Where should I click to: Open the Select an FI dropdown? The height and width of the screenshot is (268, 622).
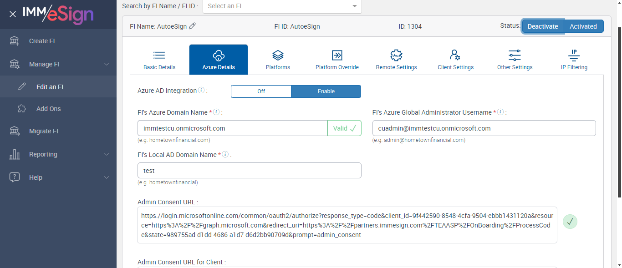282,6
